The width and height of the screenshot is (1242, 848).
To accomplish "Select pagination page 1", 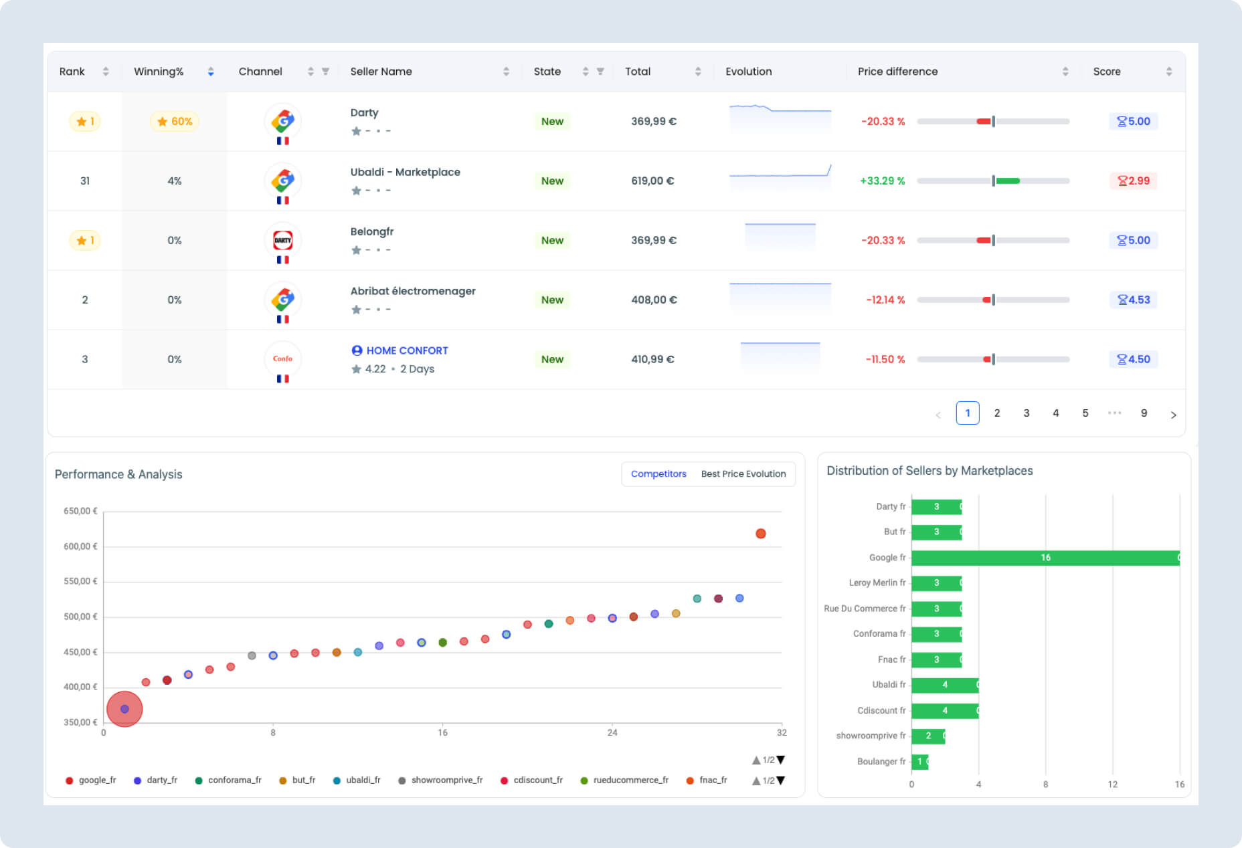I will pos(968,413).
